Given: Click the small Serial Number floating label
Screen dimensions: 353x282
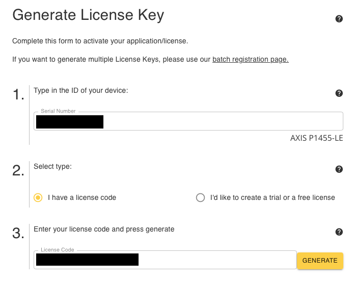Looking at the screenshot, I should tap(58, 111).
